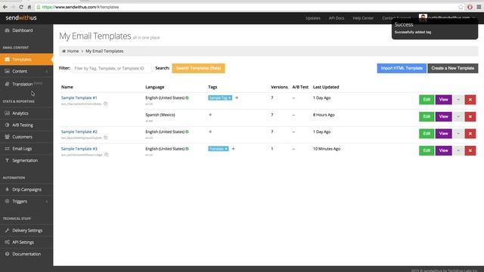484x272 pixels.
Task: View the Spanish (Mexico) version
Action: 444,116
